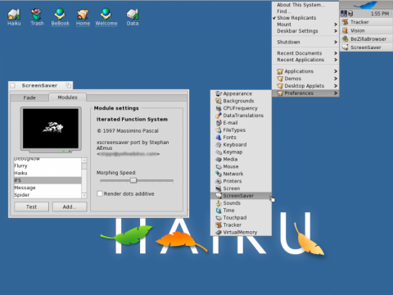
Task: Select Flurry in module list
Action: click(47, 166)
